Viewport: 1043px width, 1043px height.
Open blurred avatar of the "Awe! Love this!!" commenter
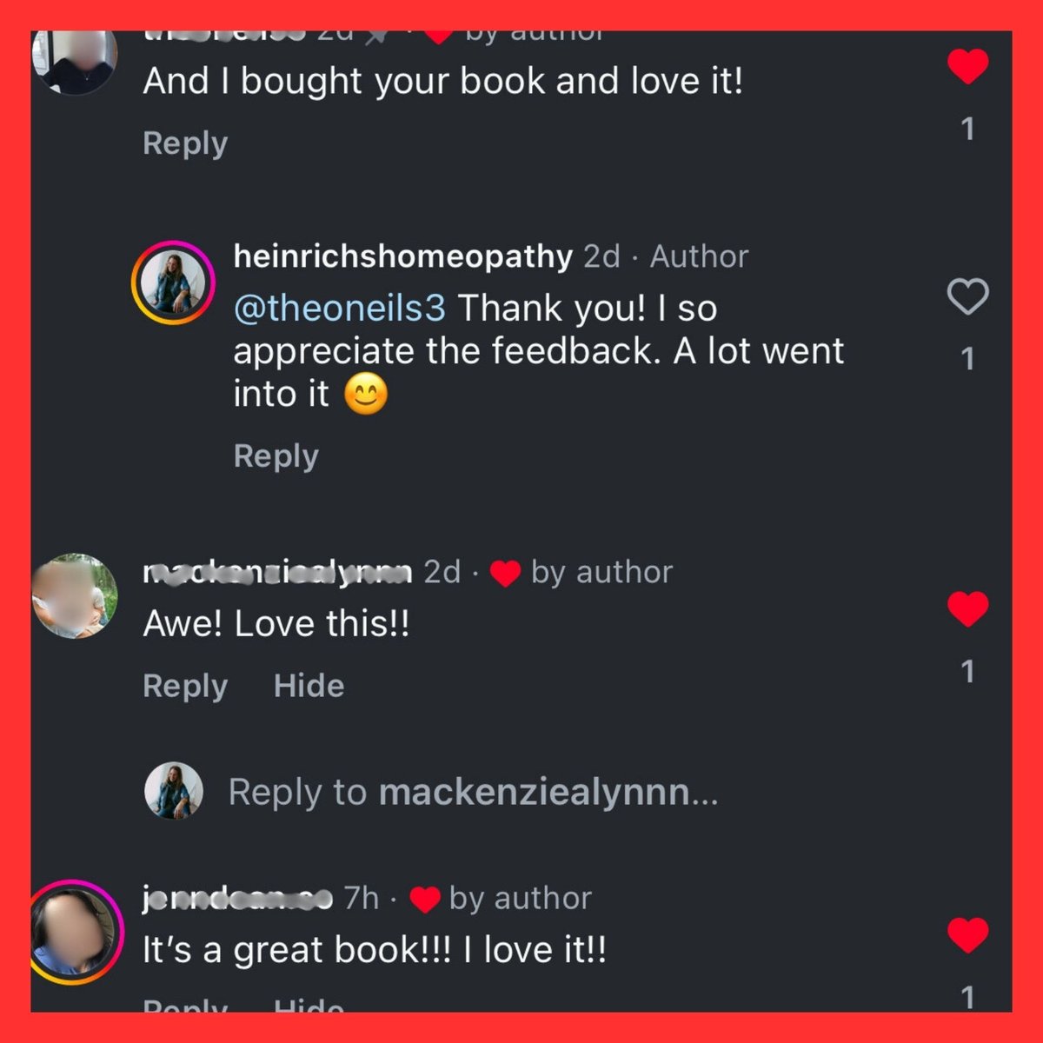75,596
